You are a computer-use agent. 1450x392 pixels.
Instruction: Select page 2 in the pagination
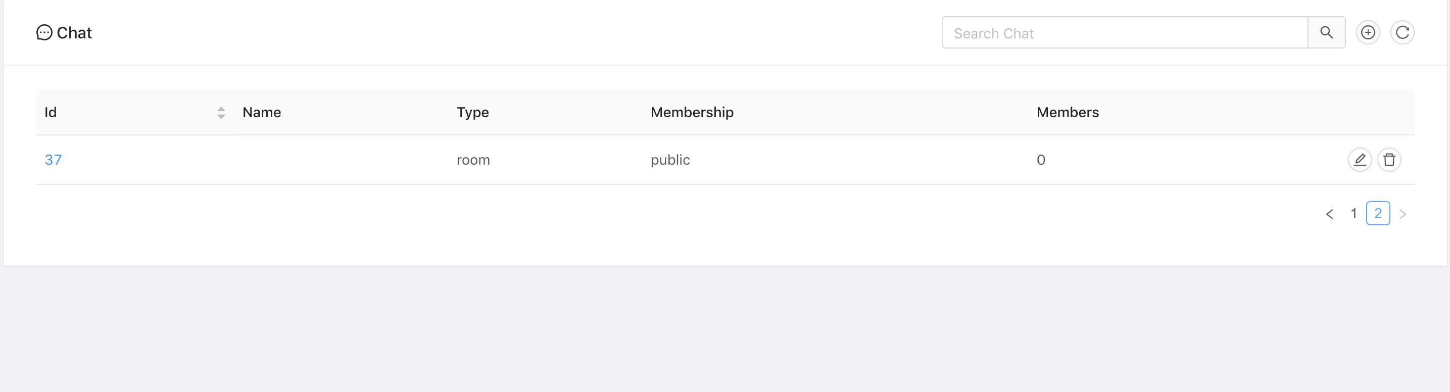click(x=1377, y=214)
